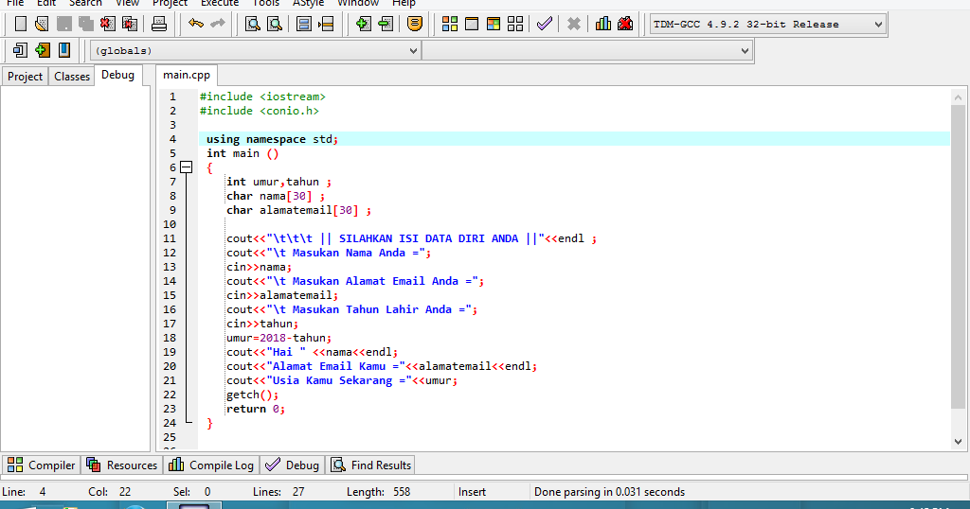Screen dimensions: 970x509
Task: Delete profiling information with red X chart icon
Action: [x=625, y=24]
